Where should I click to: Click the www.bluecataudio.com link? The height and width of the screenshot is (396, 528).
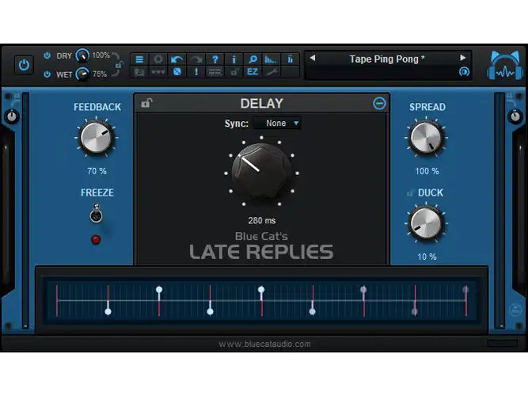(264, 344)
